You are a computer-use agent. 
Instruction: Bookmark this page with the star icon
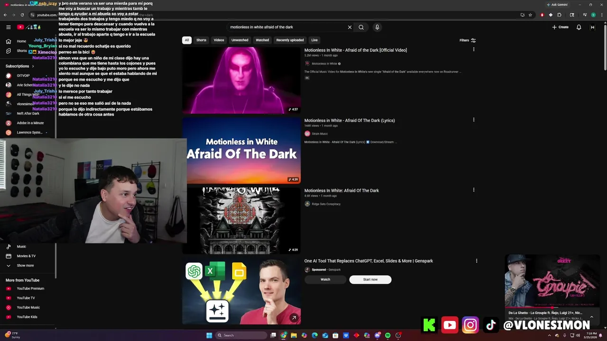[530, 15]
